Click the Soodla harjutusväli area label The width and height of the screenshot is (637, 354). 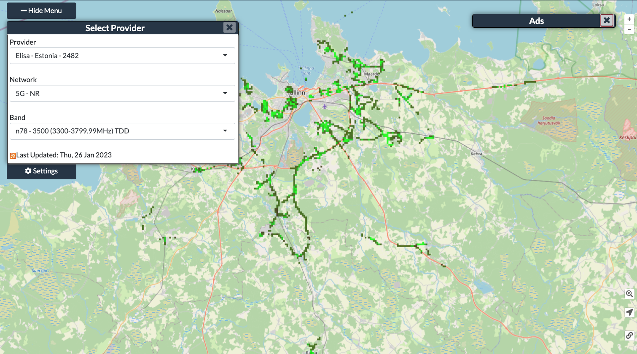coord(548,121)
